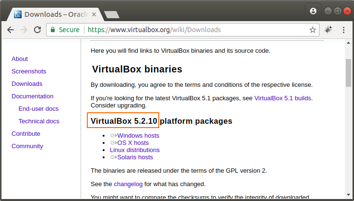The image size is (354, 201).
Task: Open the About sidebar link
Action: [20, 59]
